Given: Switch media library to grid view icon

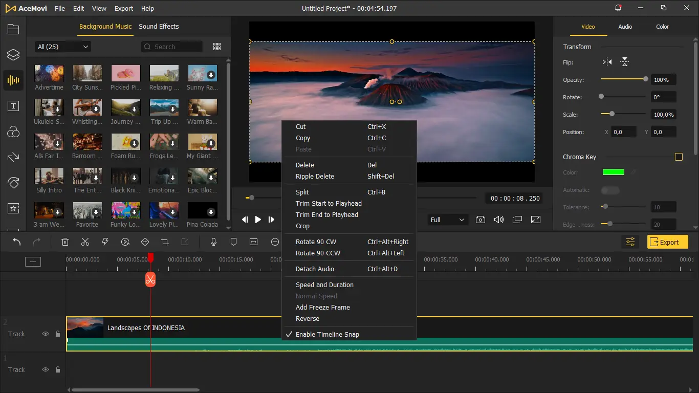Looking at the screenshot, I should click(x=217, y=47).
